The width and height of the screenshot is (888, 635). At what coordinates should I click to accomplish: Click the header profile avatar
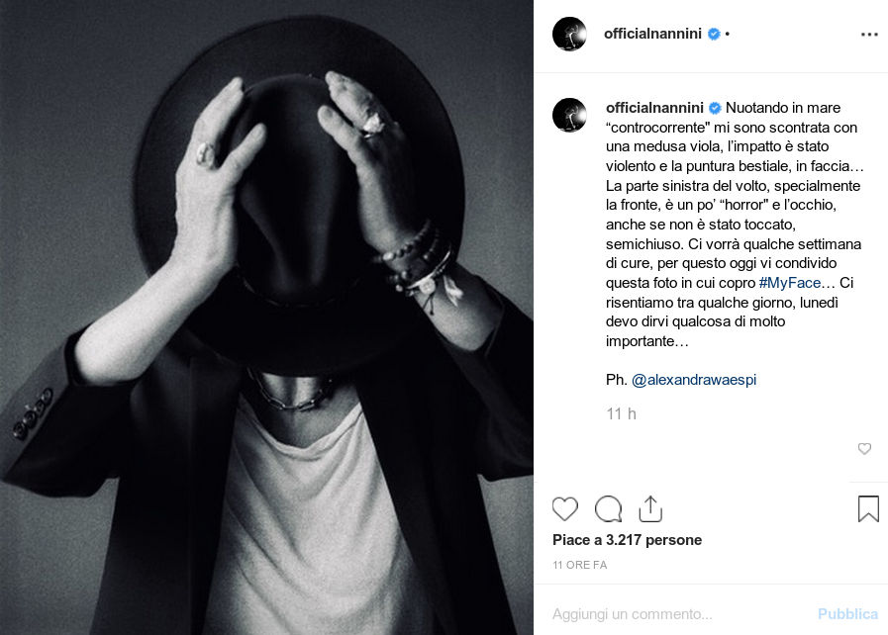(569, 34)
